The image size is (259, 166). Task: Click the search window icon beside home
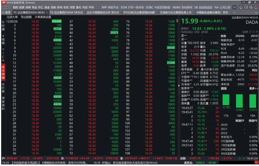(x=246, y=7)
